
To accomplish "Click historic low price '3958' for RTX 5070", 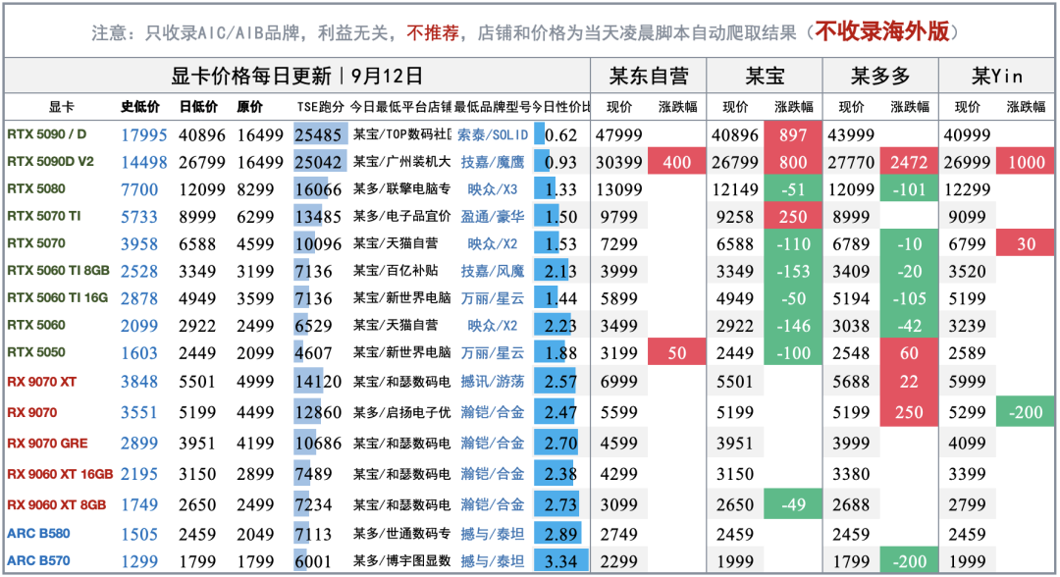I will tap(139, 244).
